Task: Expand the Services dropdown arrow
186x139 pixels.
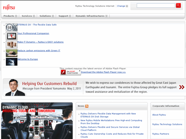Action: [34, 16]
